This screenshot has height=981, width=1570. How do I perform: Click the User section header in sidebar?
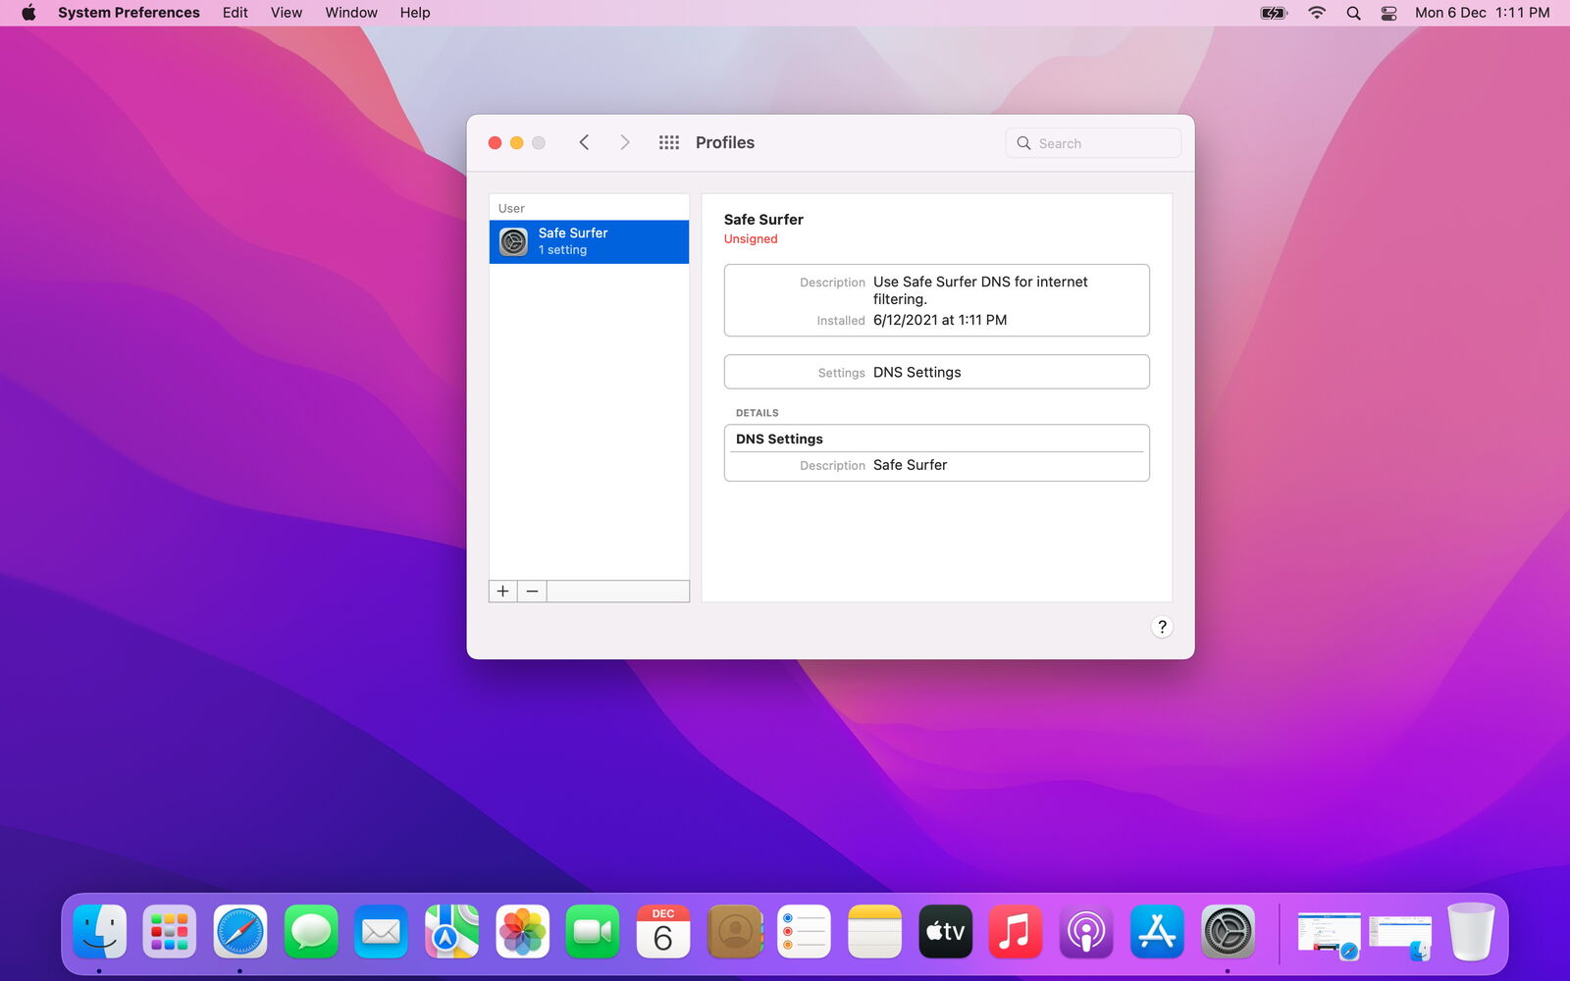click(x=511, y=208)
